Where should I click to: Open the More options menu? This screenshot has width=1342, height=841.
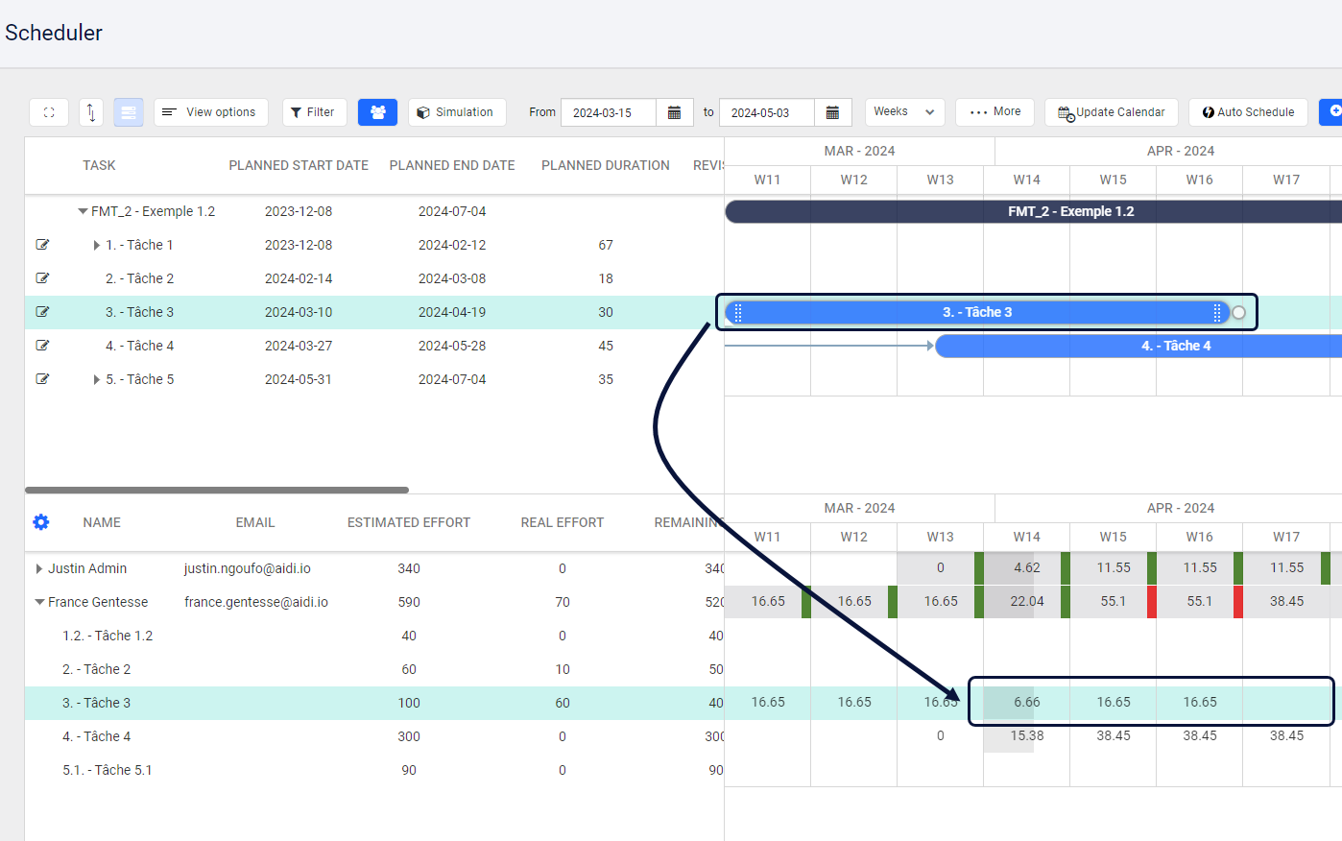click(x=995, y=111)
